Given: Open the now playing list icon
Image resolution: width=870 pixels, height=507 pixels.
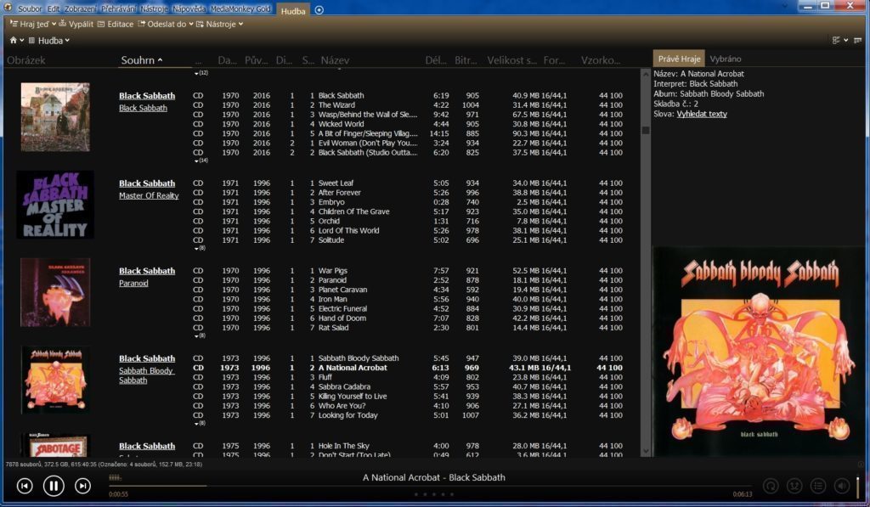Looking at the screenshot, I should click(x=818, y=486).
